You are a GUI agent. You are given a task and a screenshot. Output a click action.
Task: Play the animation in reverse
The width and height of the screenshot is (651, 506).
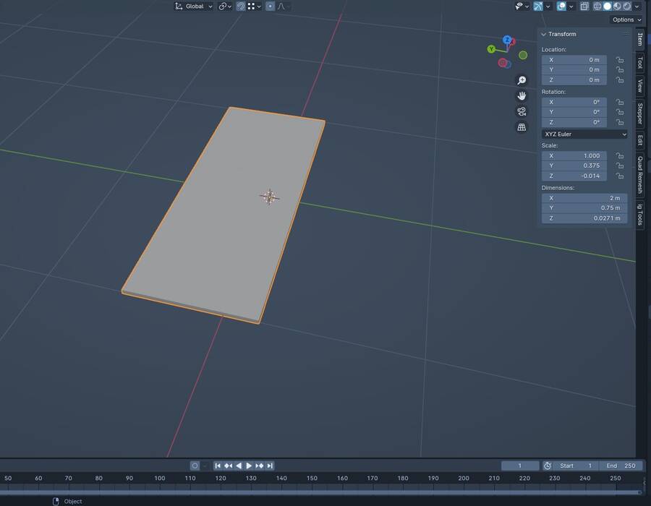click(x=239, y=466)
